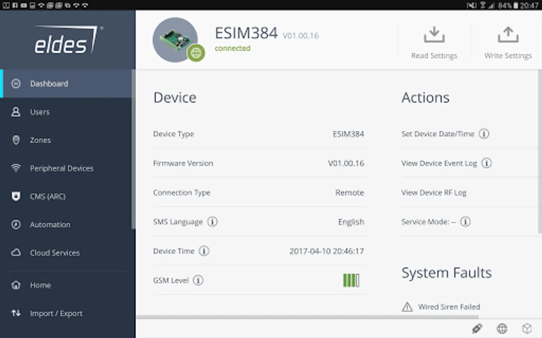Click the sidebar vertical scrollbar
The height and width of the screenshot is (338, 542).
pyautogui.click(x=133, y=149)
